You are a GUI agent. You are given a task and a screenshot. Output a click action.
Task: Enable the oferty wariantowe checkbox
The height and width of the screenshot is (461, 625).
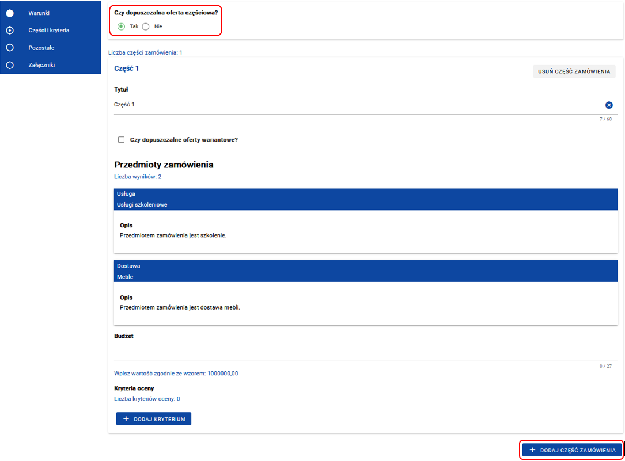[x=121, y=139]
